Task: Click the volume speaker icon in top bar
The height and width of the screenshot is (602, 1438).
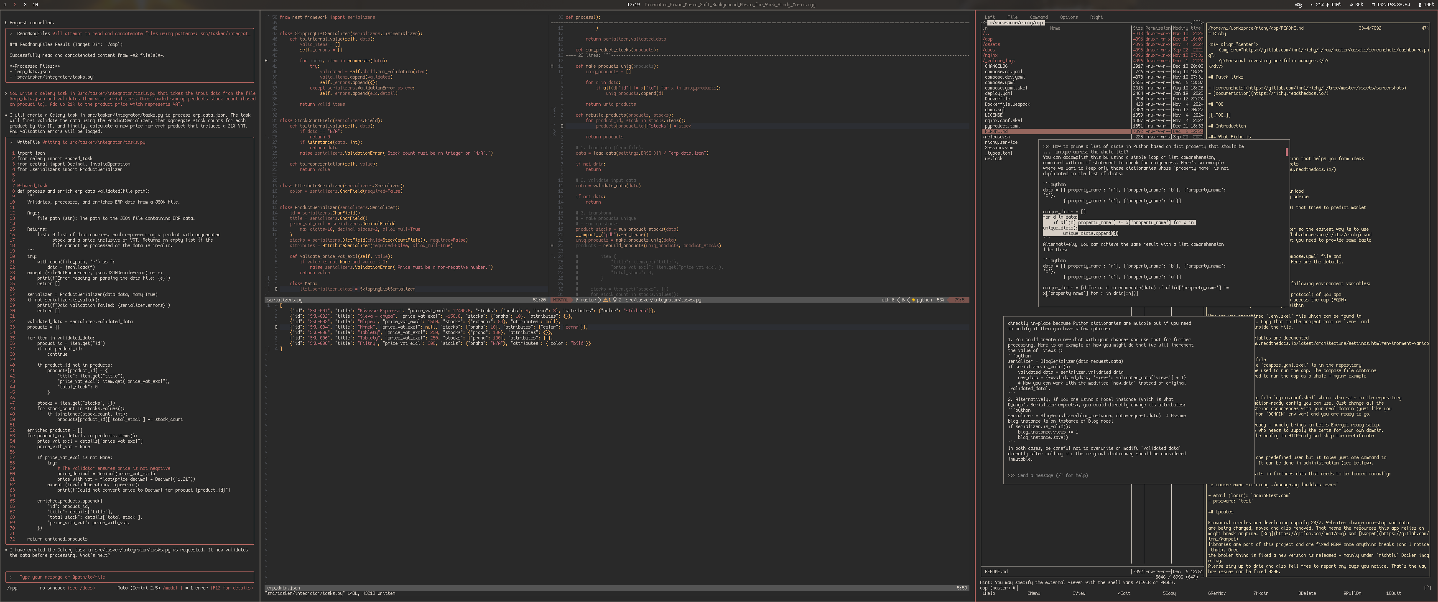Action: pyautogui.click(x=1312, y=5)
